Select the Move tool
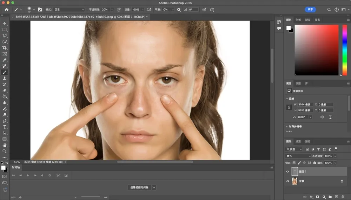 pyautogui.click(x=5, y=24)
